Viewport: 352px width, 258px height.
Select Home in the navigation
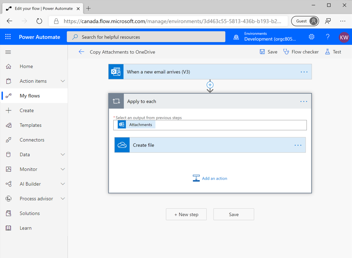[x=26, y=66]
